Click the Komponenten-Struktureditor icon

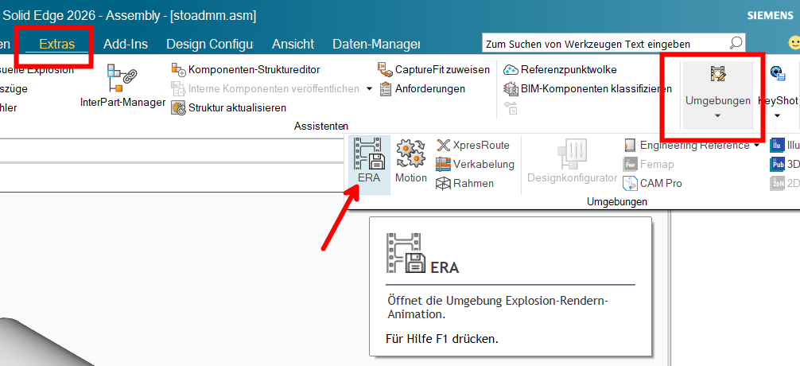click(x=179, y=69)
